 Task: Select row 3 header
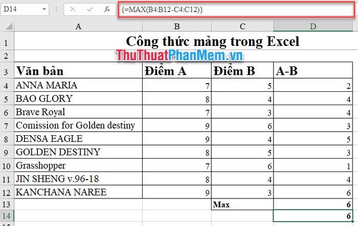point(7,71)
